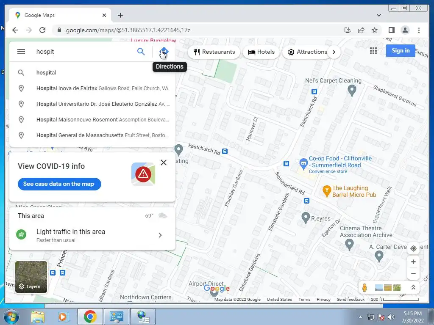Select the Pegman Street View icon
The height and width of the screenshot is (325, 434).
pos(365,288)
